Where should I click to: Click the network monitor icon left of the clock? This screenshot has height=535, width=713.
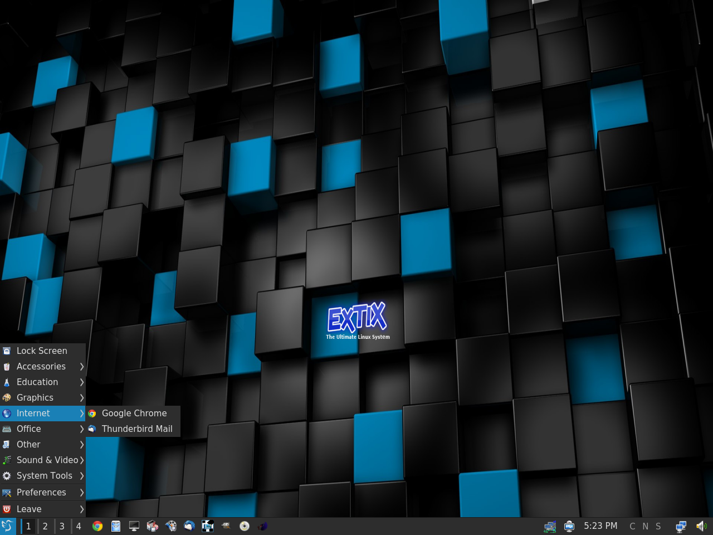coord(550,526)
